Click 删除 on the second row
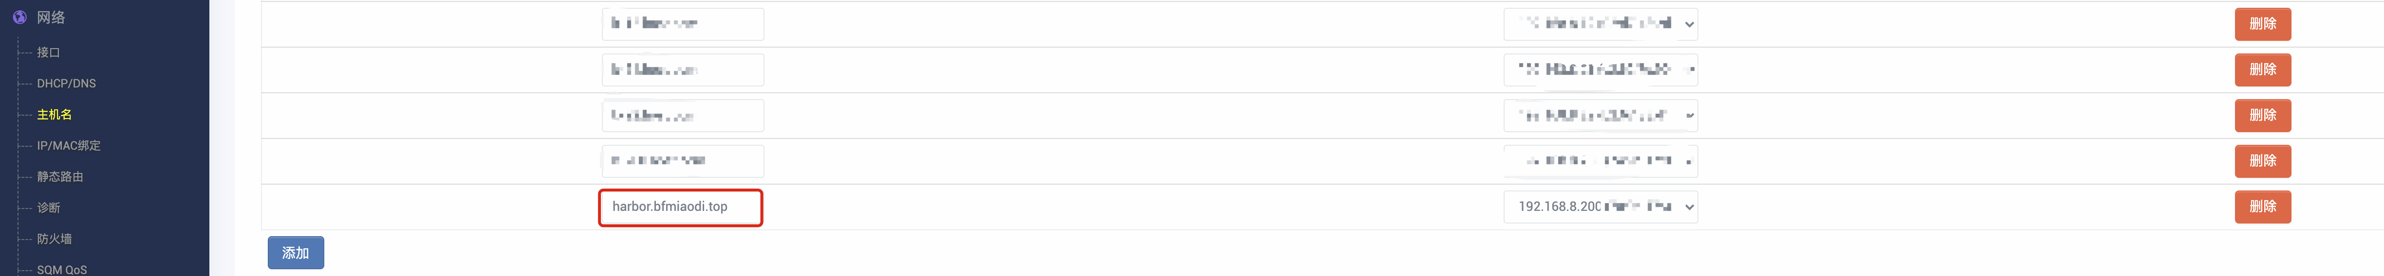The height and width of the screenshot is (276, 2384). coord(2262,69)
